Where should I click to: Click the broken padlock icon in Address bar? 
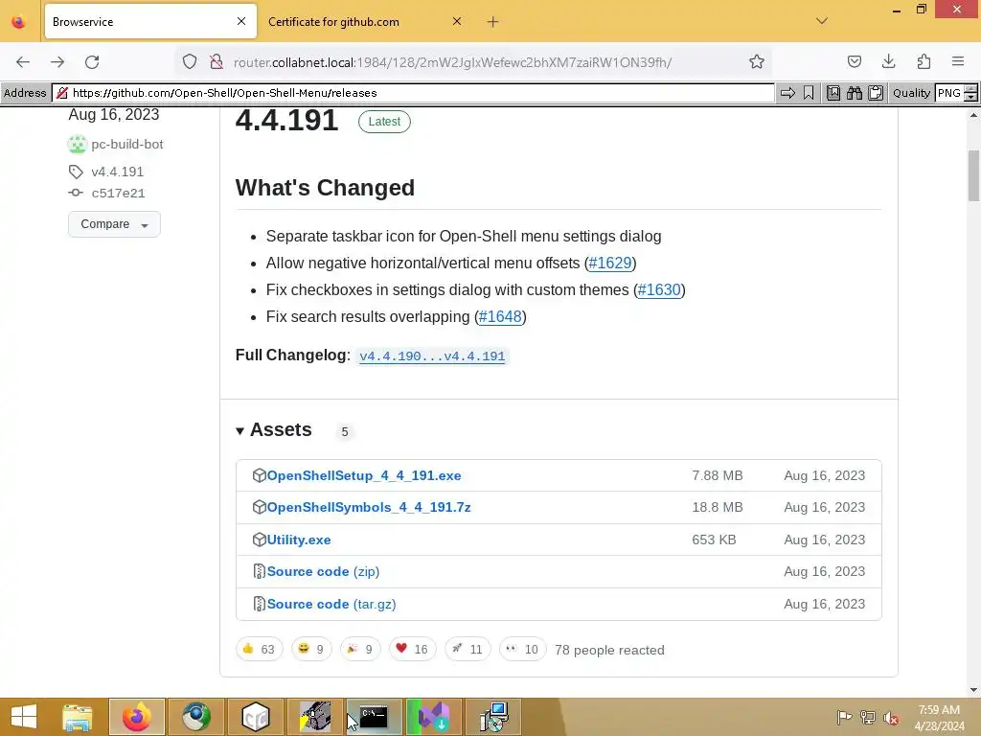62,93
